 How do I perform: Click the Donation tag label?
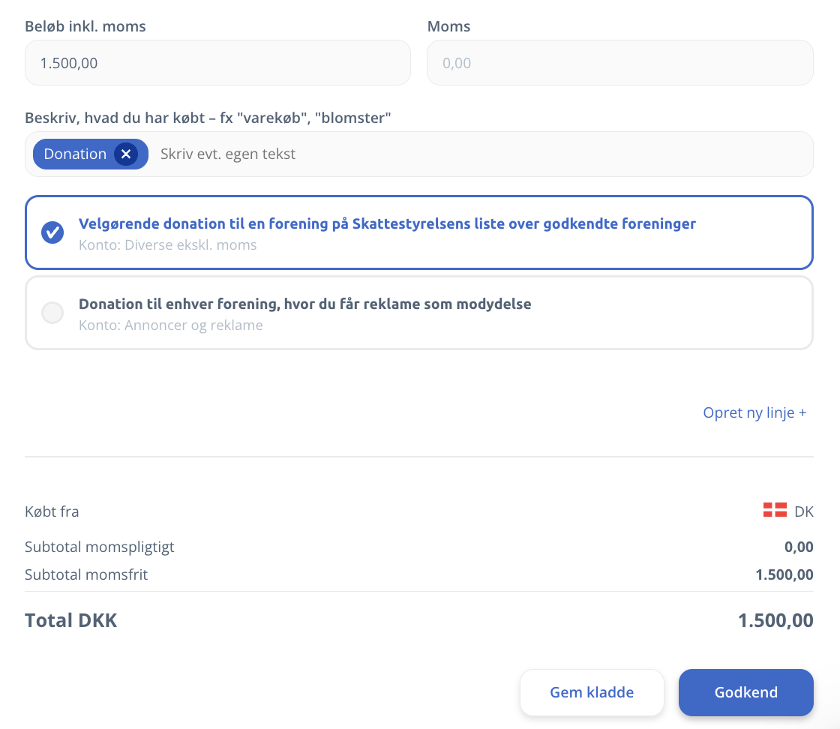[x=75, y=154]
